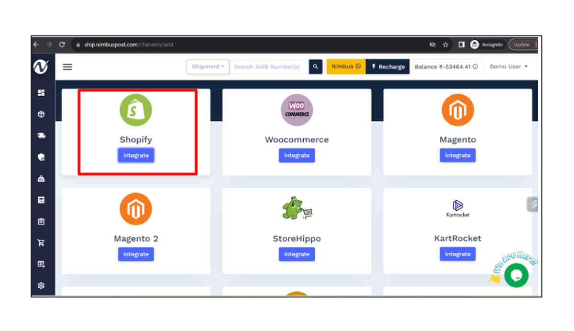Viewport: 574px width, 331px height.
Task: Open the Settings gear icon in sidebar
Action: click(42, 285)
